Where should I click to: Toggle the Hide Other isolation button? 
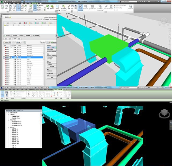pos(54,56)
